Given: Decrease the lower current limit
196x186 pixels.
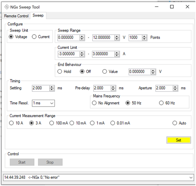Looking at the screenshot, I should click(82, 55).
